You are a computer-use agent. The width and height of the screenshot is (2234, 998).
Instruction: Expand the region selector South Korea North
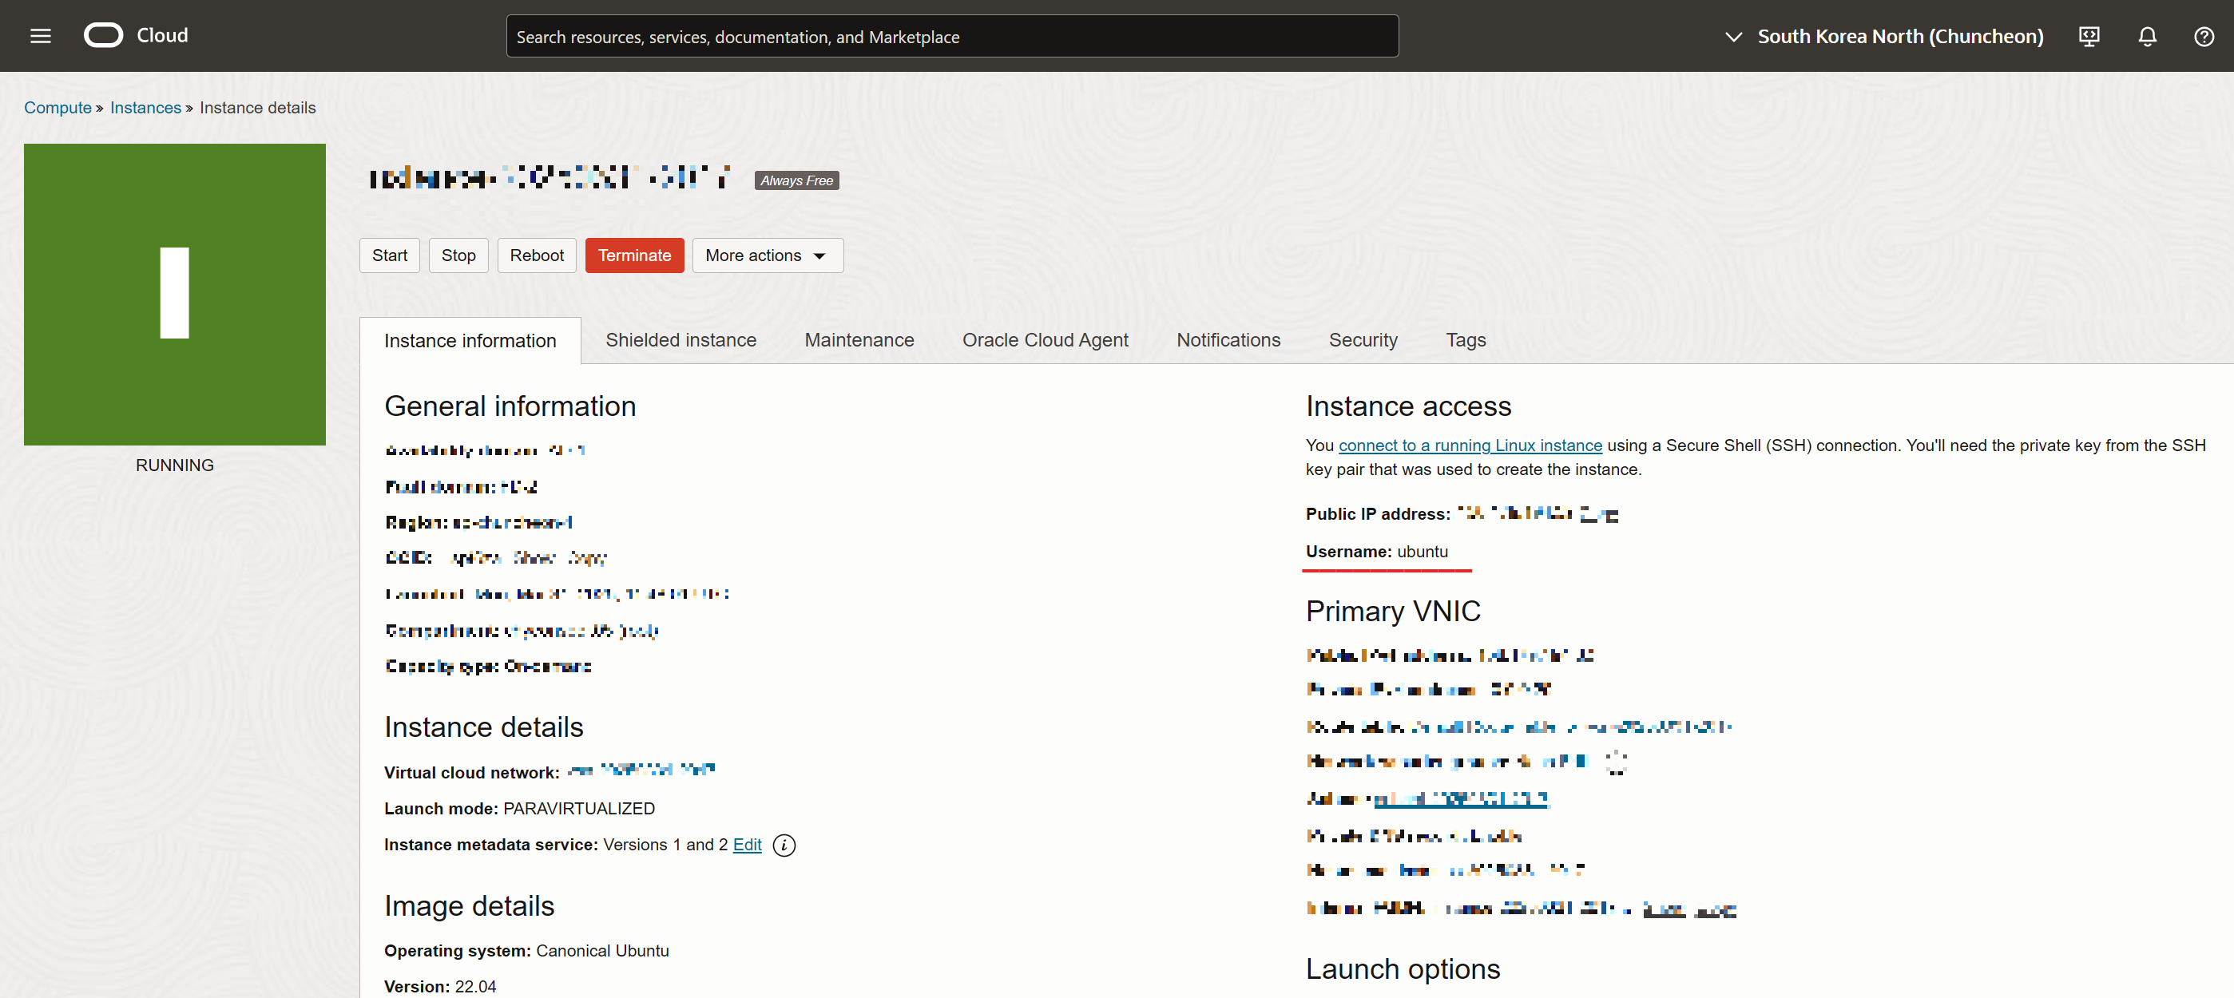click(x=1883, y=37)
